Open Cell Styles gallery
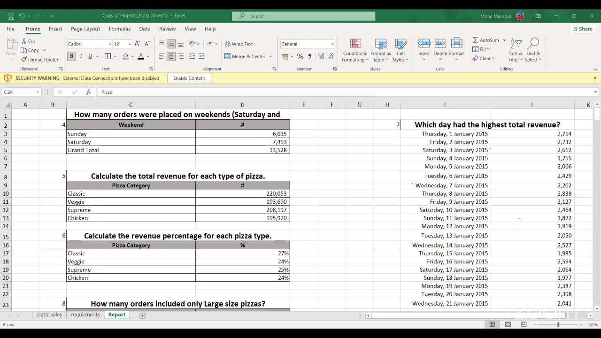 click(x=401, y=50)
